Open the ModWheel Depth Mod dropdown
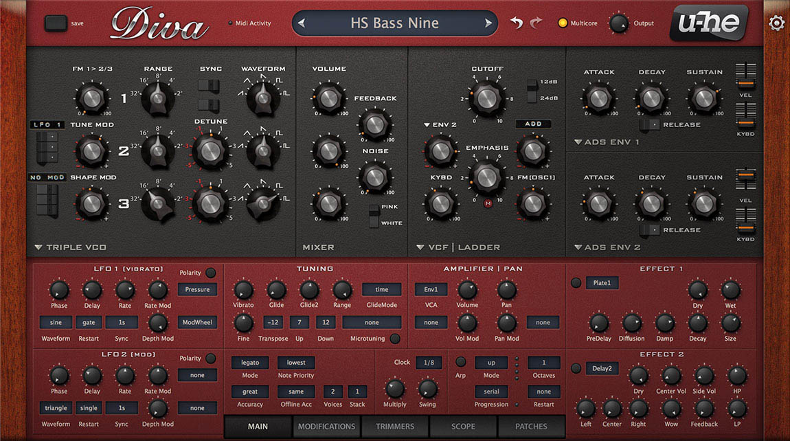 pyautogui.click(x=197, y=321)
